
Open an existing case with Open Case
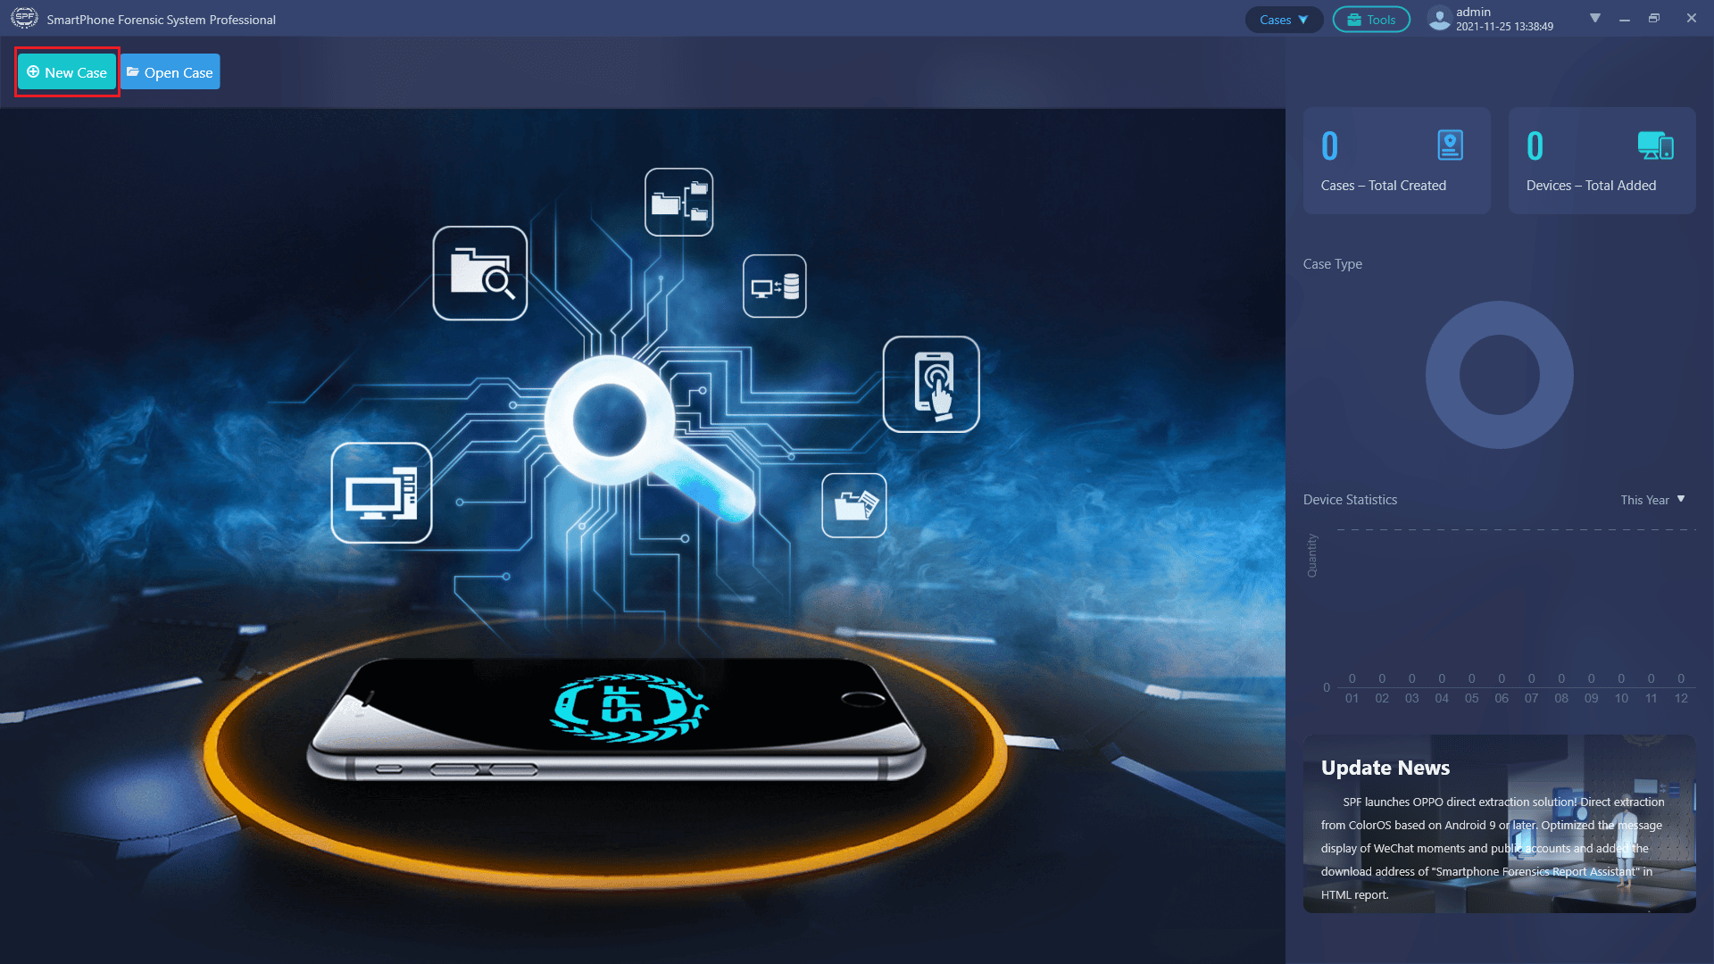click(x=170, y=72)
